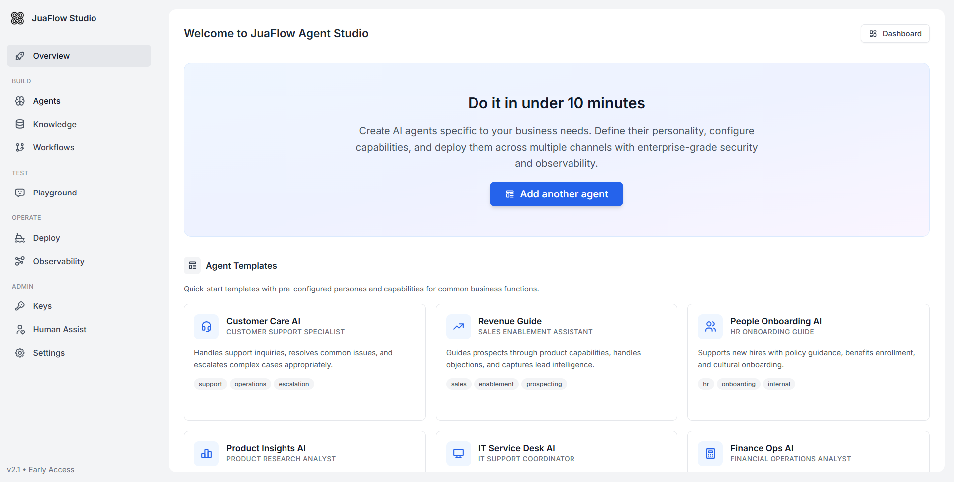Click the bar chart icon on Product Insights AI

point(206,453)
